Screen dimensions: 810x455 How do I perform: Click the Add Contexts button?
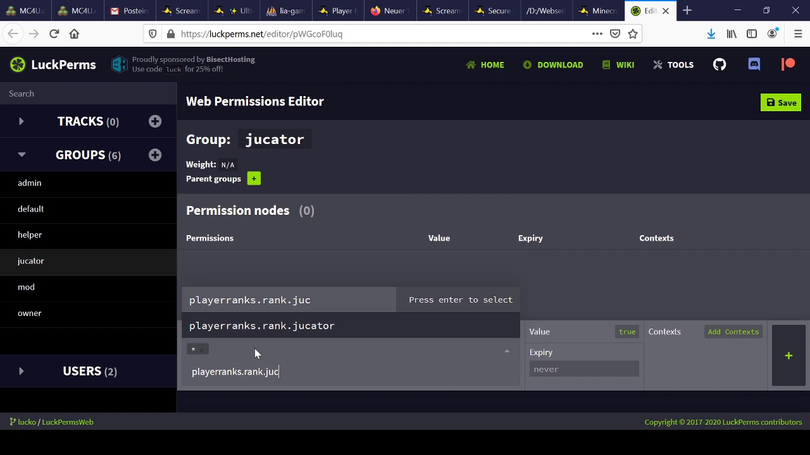click(733, 332)
